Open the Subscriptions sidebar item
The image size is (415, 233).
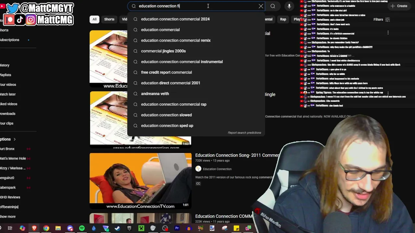click(x=10, y=40)
